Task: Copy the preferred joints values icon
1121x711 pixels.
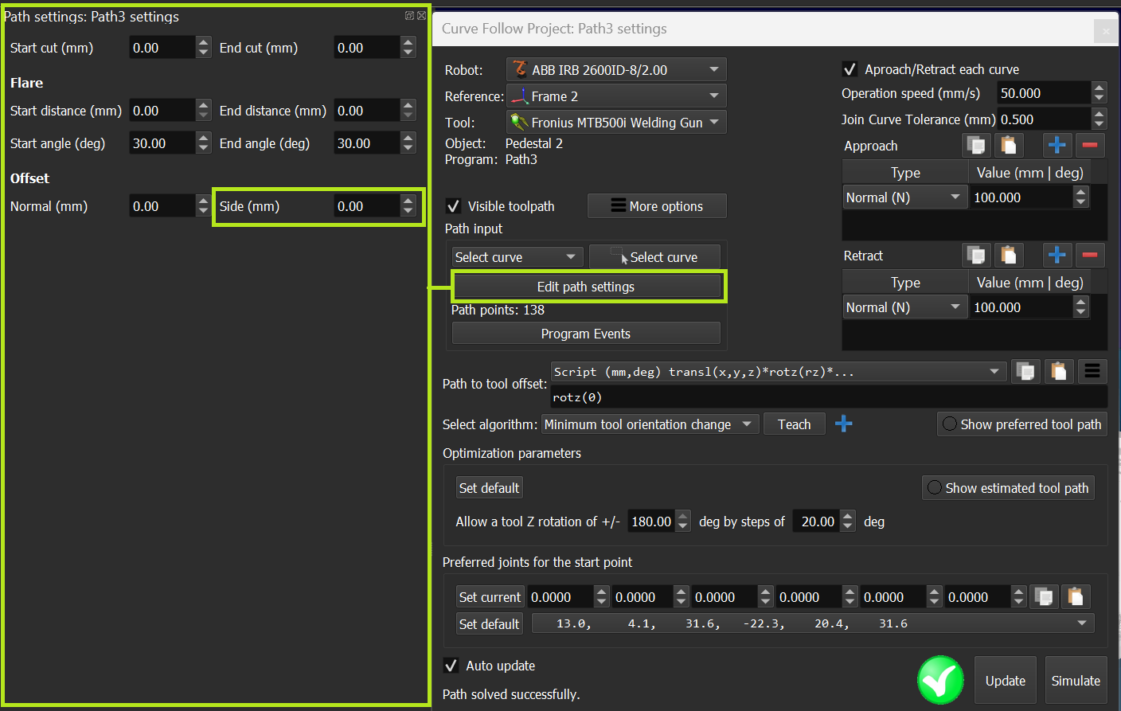Action: (1044, 597)
